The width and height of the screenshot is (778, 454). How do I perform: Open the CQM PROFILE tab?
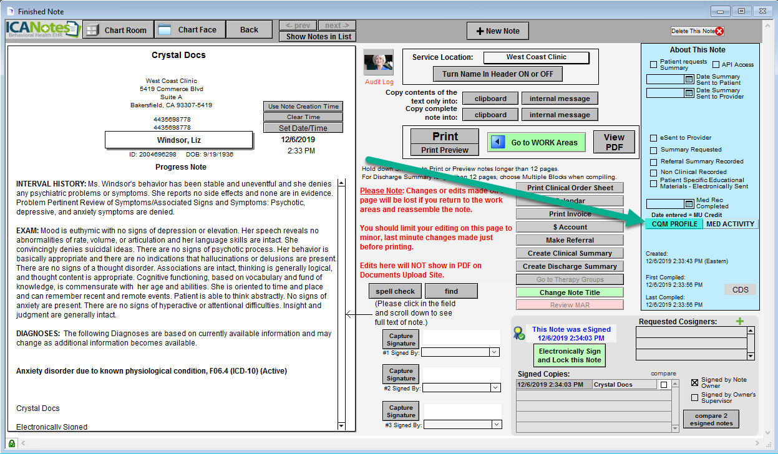click(674, 224)
